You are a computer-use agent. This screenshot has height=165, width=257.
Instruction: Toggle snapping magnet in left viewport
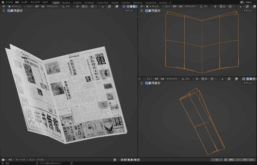83,7
